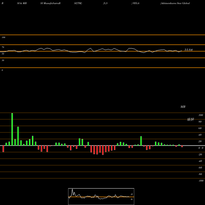Click the '(5,5' parameter text in header
This screenshot has width=205, height=205.
pyautogui.click(x=105, y=3)
